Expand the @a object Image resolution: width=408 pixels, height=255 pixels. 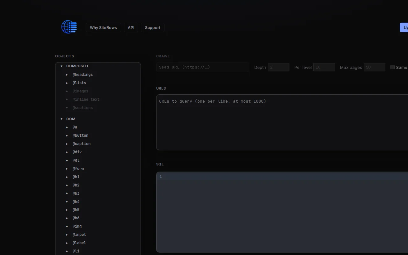pyautogui.click(x=67, y=127)
